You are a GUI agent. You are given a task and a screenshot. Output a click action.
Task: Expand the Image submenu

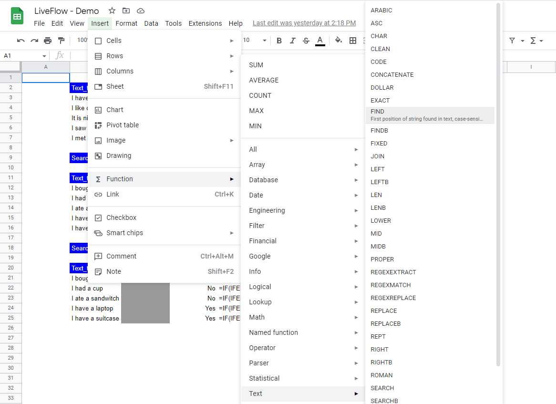(x=164, y=140)
